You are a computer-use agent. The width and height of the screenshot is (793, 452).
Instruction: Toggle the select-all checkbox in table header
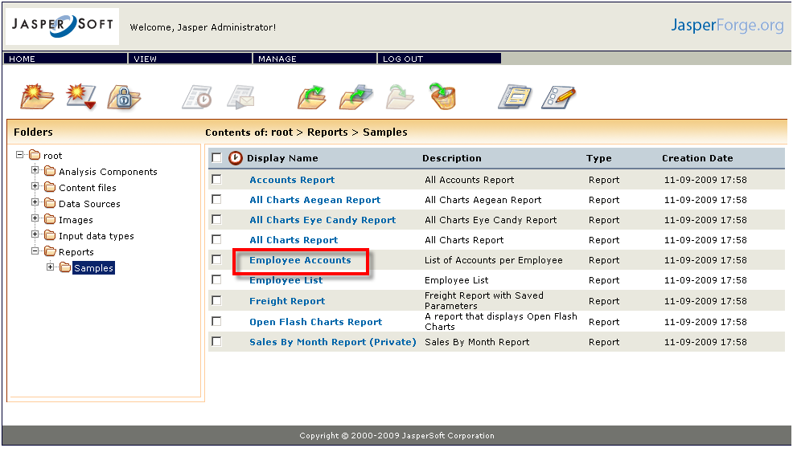coord(216,157)
